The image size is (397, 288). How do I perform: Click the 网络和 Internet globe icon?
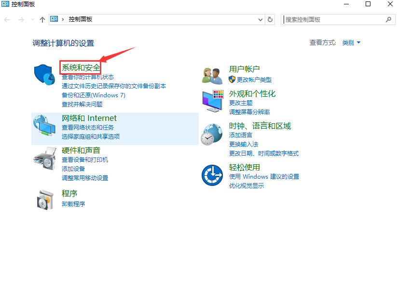click(44, 126)
